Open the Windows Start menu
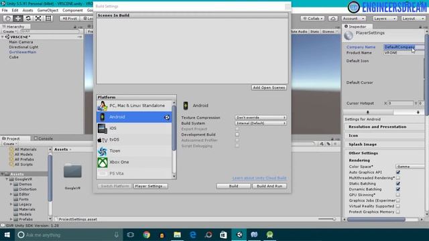Screen dimensions: 429x241 tap(7, 235)
